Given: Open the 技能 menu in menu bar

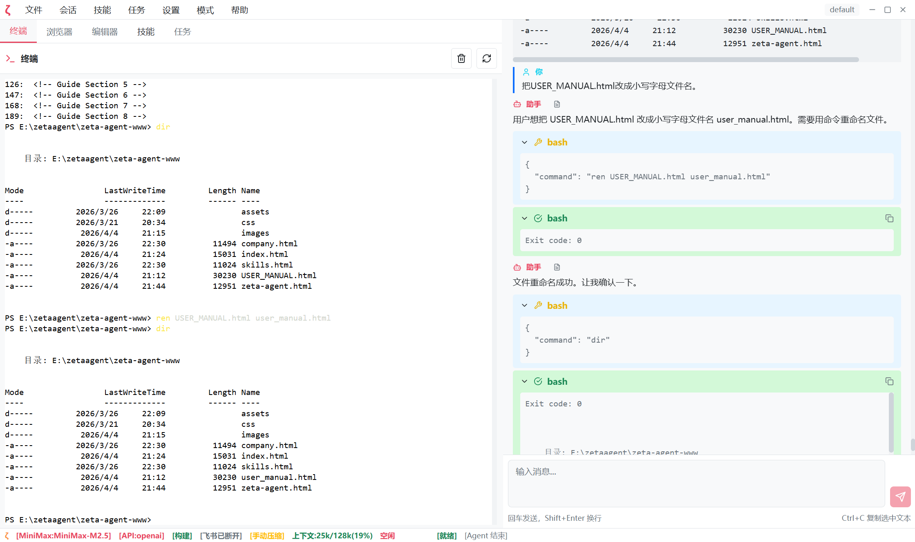Looking at the screenshot, I should pos(102,10).
